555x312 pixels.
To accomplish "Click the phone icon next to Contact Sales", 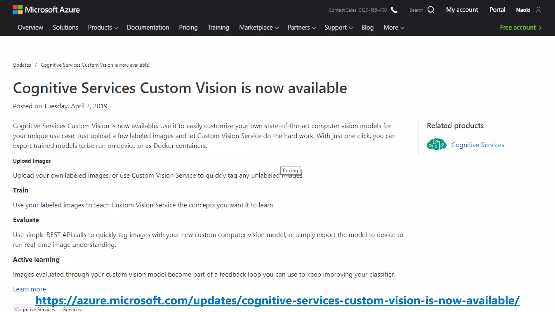I will (x=394, y=10).
